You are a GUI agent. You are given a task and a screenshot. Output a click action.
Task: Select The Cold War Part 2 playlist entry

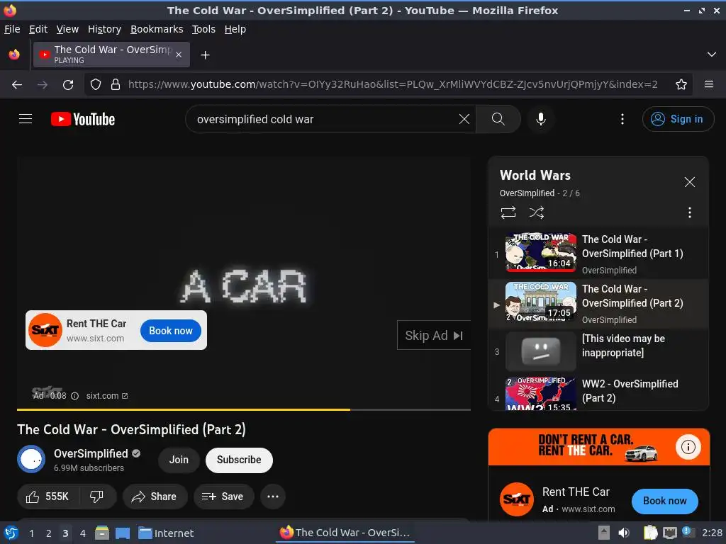click(x=598, y=303)
